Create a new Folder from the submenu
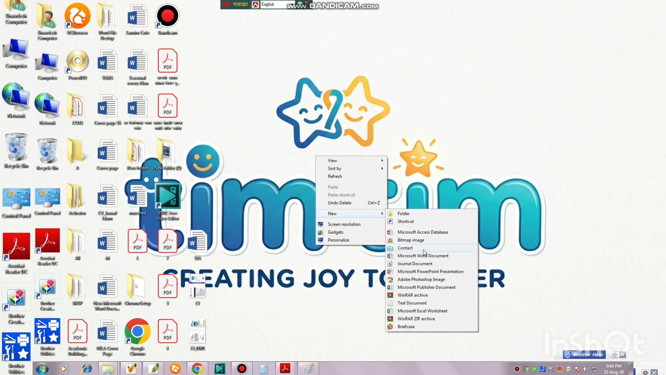Viewport: 666px width, 375px height. pos(432,214)
